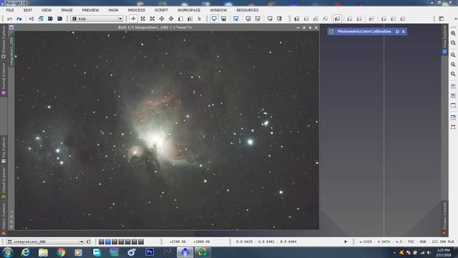Open the Process Explorer side tab

4,42
